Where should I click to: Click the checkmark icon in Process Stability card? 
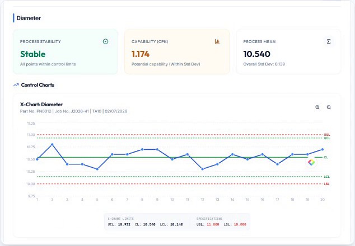coord(105,41)
